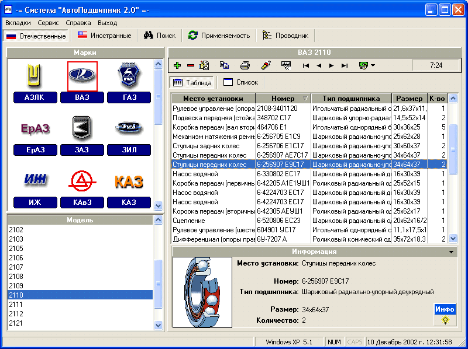
Task: Click the КАЗ brand button
Action: coord(129,203)
